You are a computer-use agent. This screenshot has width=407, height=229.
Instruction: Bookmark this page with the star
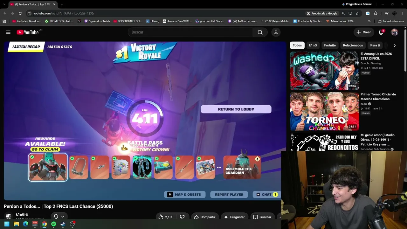pos(357,13)
